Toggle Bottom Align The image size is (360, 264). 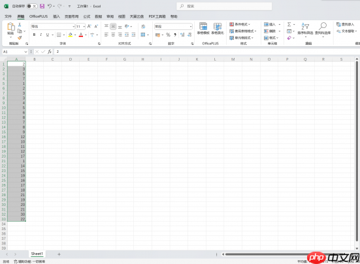coord(120,27)
